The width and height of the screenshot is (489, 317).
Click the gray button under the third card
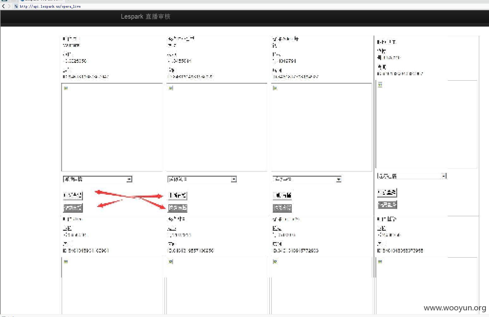tap(282, 208)
